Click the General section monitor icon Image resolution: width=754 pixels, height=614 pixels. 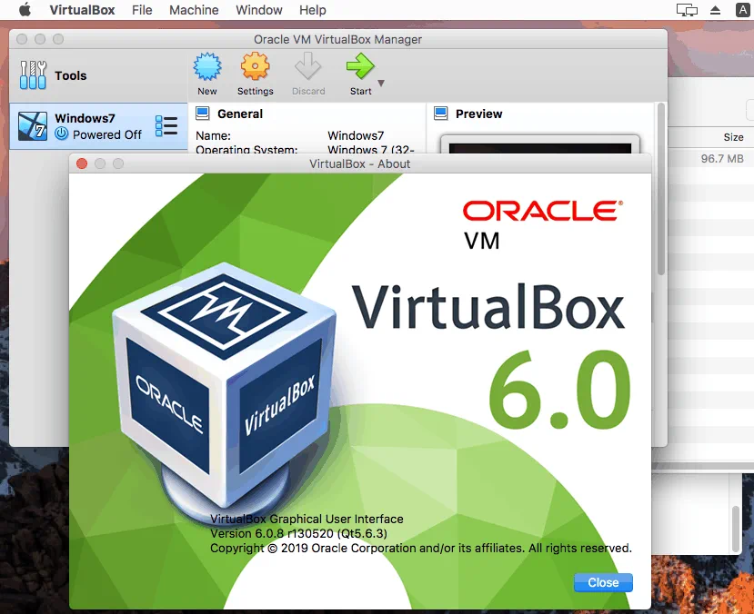pos(202,114)
